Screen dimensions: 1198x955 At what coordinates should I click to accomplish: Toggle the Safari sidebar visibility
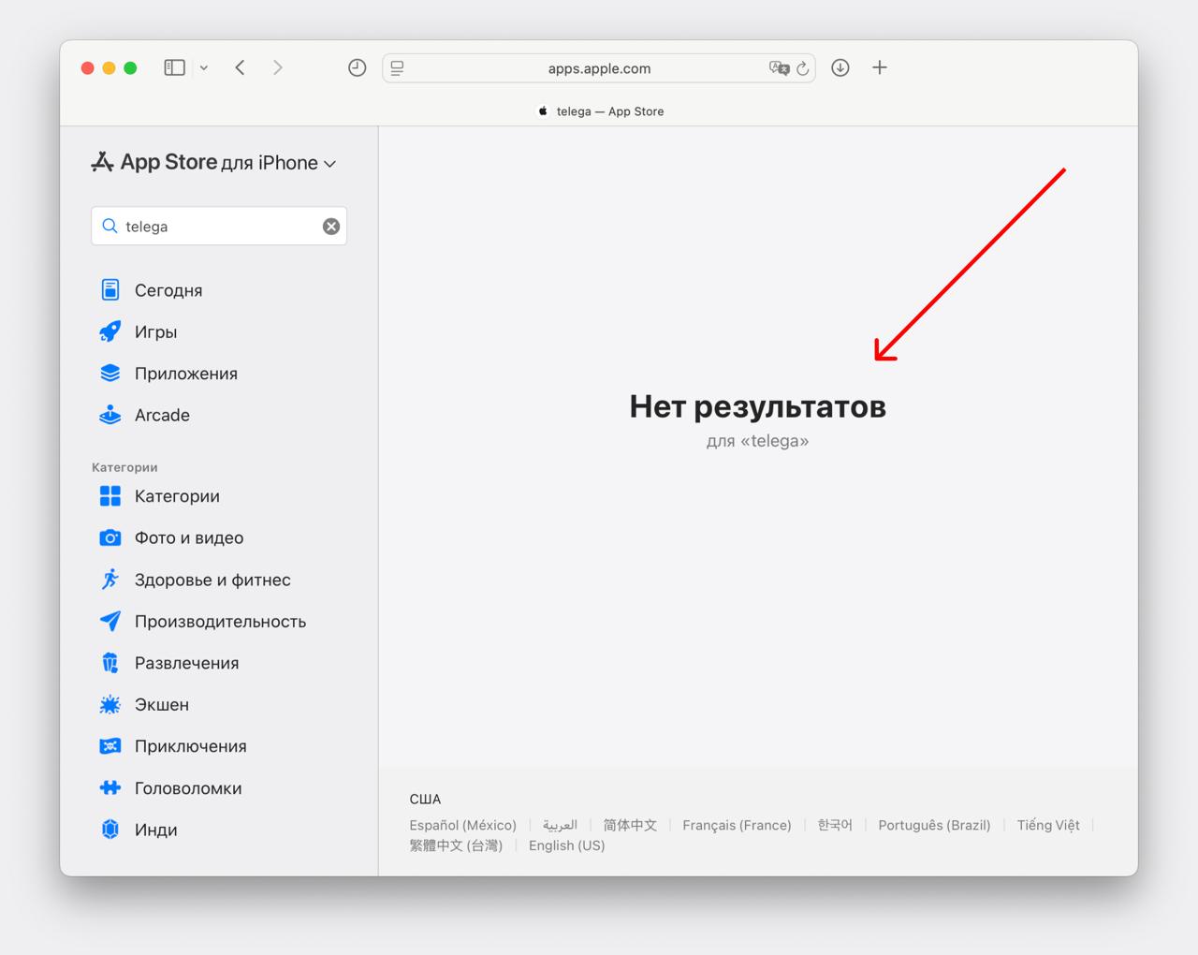click(x=173, y=66)
